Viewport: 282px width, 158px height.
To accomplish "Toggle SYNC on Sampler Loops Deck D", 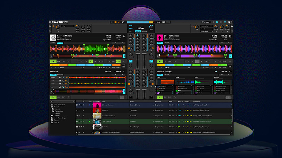I will 160,75.
